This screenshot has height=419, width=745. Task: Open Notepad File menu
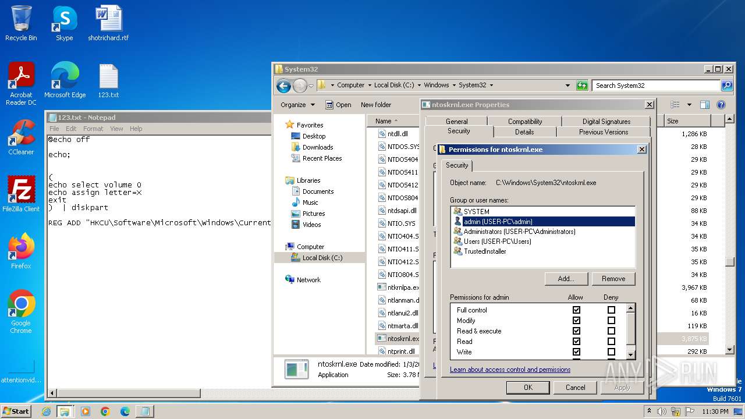[x=54, y=129]
